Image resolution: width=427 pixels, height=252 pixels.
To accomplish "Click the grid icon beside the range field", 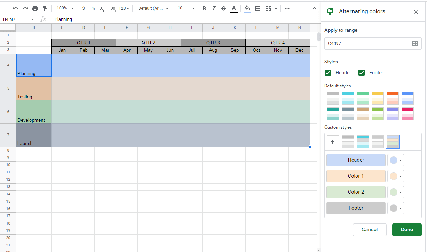I will click(x=415, y=43).
